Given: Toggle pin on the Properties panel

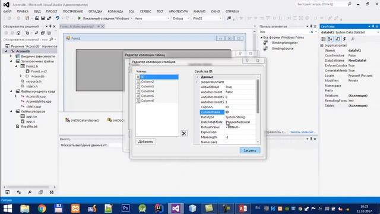Looking at the screenshot, I should pos(373,26).
